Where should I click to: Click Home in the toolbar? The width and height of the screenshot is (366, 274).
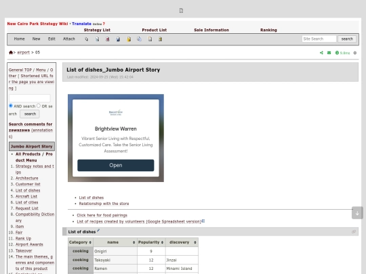19,39
